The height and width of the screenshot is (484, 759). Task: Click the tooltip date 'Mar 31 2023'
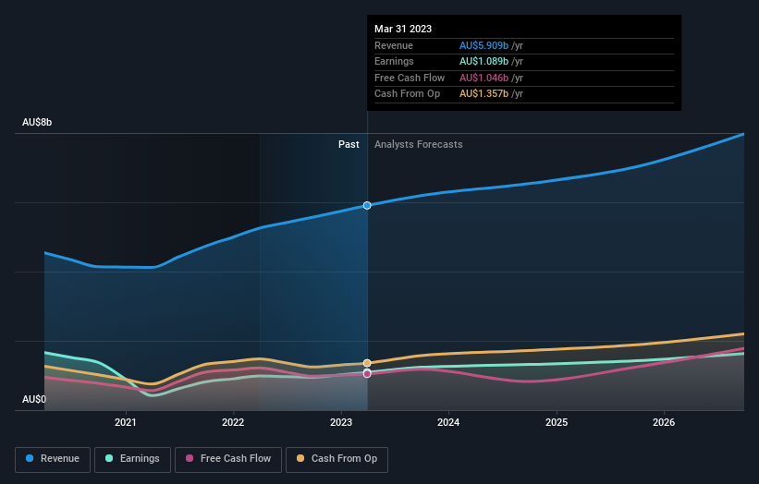click(403, 29)
